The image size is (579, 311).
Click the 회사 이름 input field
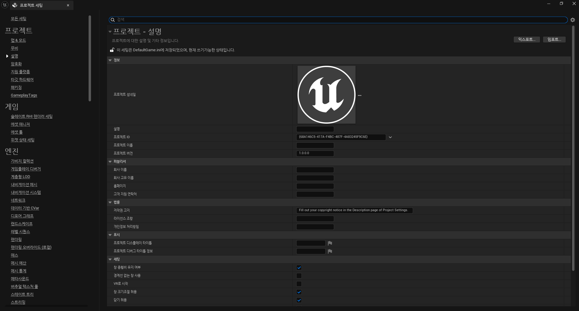tap(315, 170)
